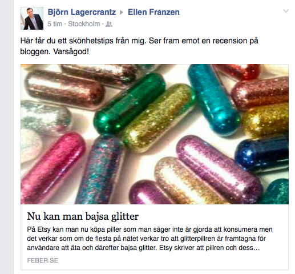Viewport: 295px width, 274px height.
Task: Click the arrow icon between the two names
Action: click(x=122, y=13)
